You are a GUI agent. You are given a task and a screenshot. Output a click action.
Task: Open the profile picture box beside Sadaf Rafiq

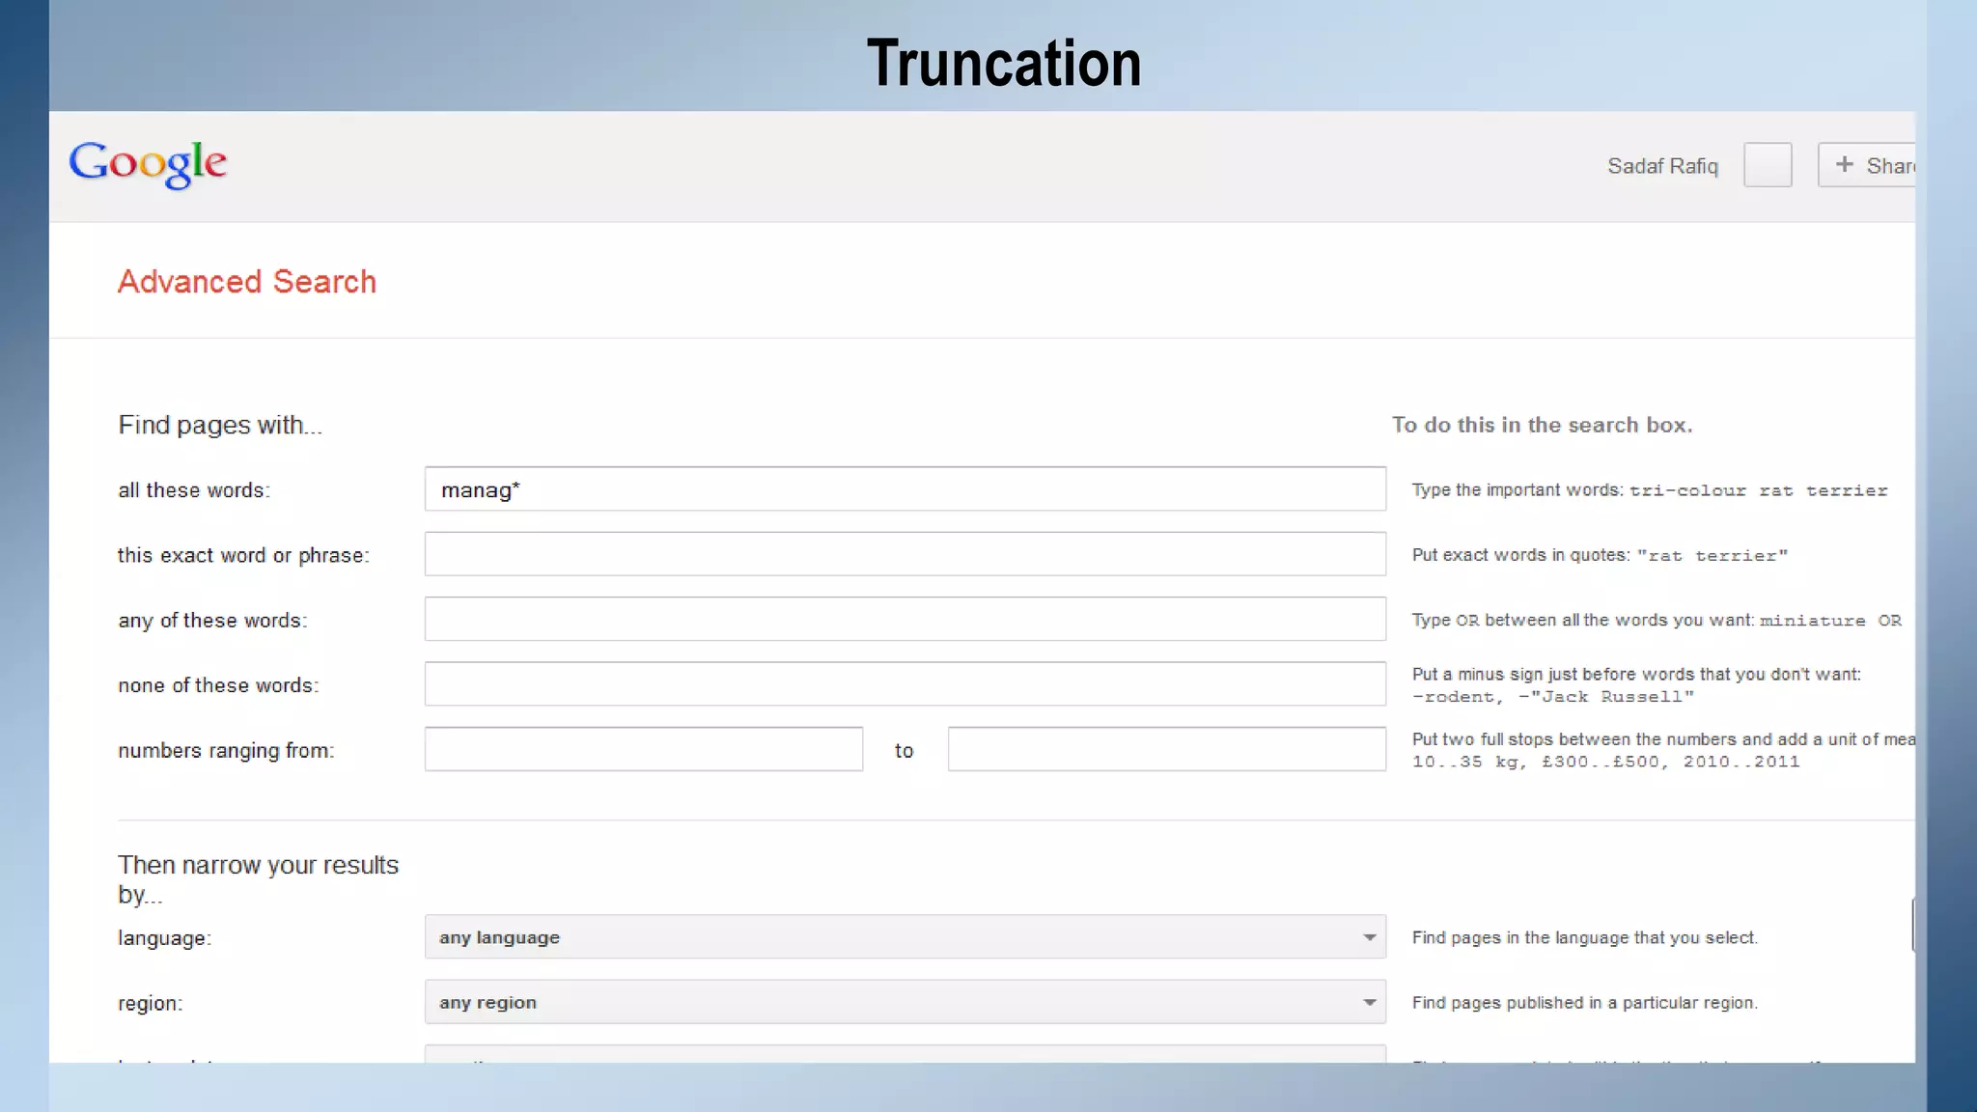[1768, 165]
